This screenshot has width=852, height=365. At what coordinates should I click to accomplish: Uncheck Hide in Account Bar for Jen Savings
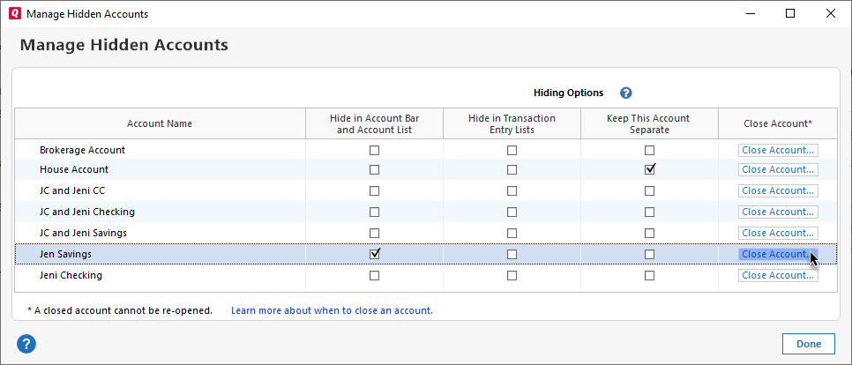(375, 254)
